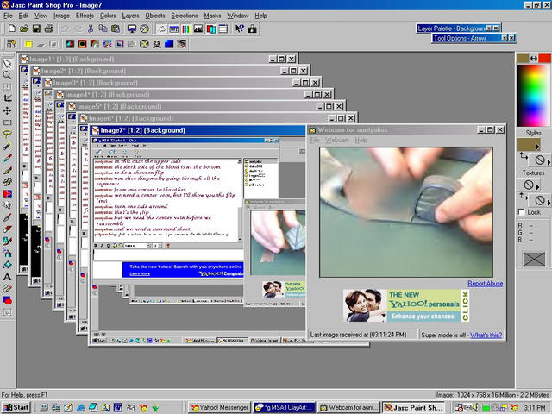Open the Effects menu
Viewport: 552px width, 414px height.
point(85,16)
